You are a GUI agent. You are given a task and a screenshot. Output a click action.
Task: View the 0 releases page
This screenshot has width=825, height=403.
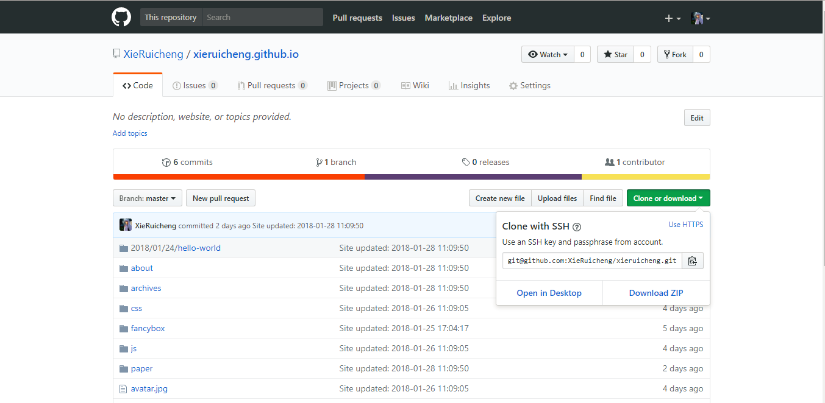pos(485,163)
